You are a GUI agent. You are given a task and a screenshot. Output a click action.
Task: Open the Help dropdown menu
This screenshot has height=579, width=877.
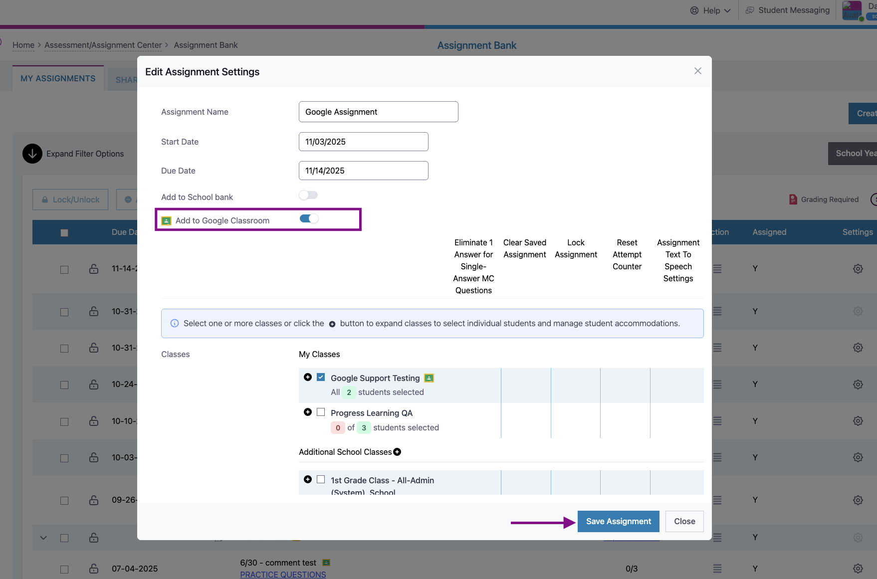tap(710, 10)
